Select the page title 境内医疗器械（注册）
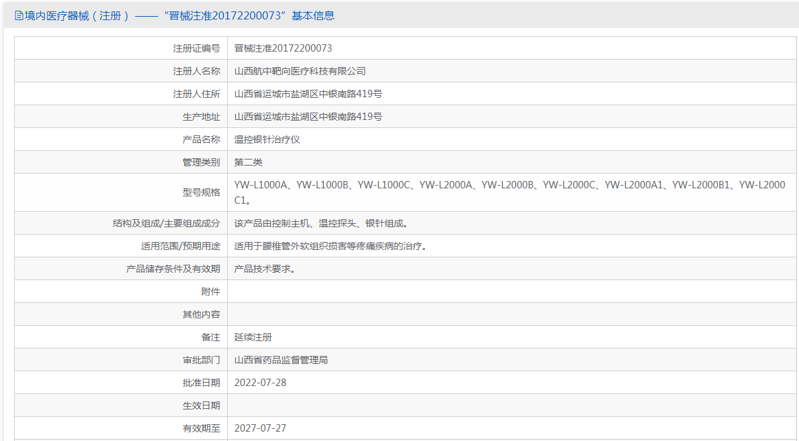Viewport: 799px width, 441px height. point(77,16)
